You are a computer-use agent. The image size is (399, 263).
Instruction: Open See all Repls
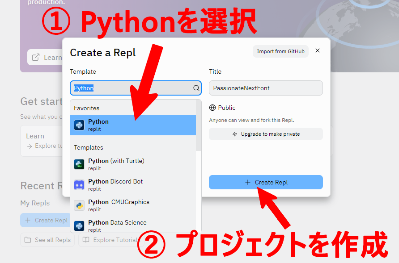click(47, 240)
